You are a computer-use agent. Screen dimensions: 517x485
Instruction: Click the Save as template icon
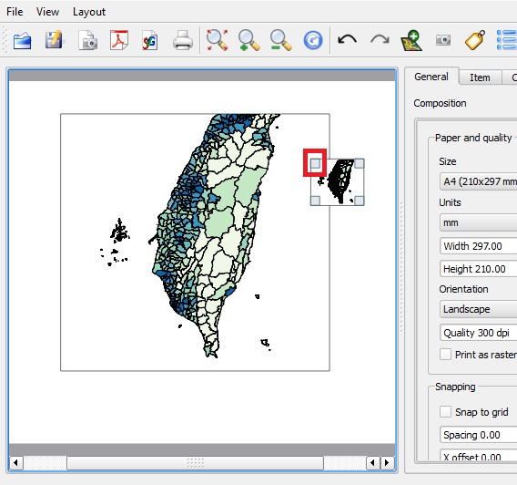[54, 40]
